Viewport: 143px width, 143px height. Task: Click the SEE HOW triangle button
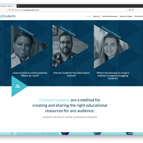tap(18, 86)
